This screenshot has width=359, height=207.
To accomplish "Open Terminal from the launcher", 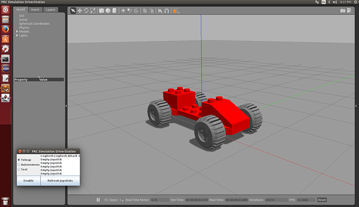I will click(x=5, y=59).
